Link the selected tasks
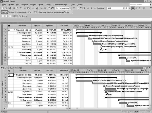 click(x=41, y=8)
